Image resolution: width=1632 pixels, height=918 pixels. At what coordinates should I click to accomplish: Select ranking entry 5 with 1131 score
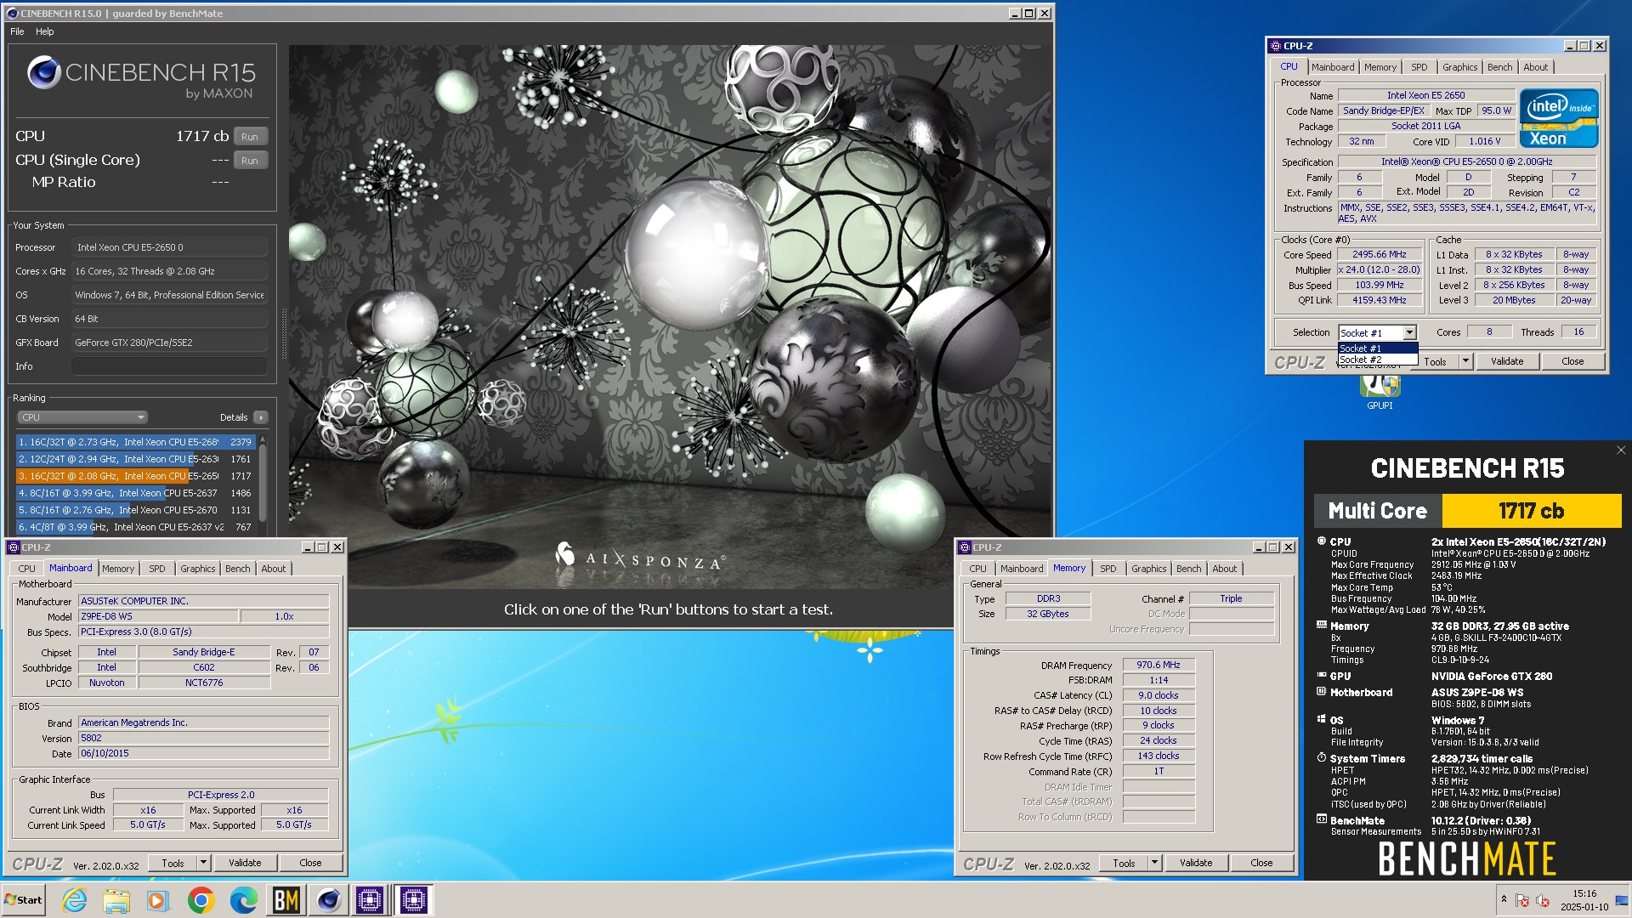click(x=136, y=510)
